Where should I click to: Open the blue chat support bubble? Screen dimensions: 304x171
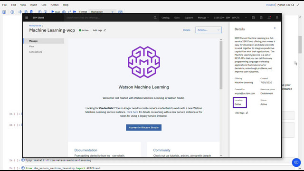[x=296, y=162]
